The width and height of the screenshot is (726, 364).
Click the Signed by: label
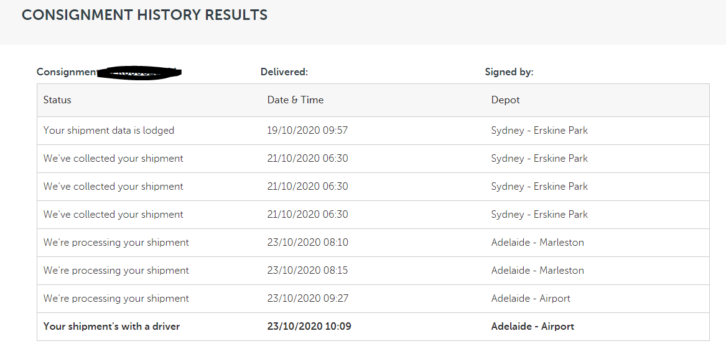click(x=509, y=72)
